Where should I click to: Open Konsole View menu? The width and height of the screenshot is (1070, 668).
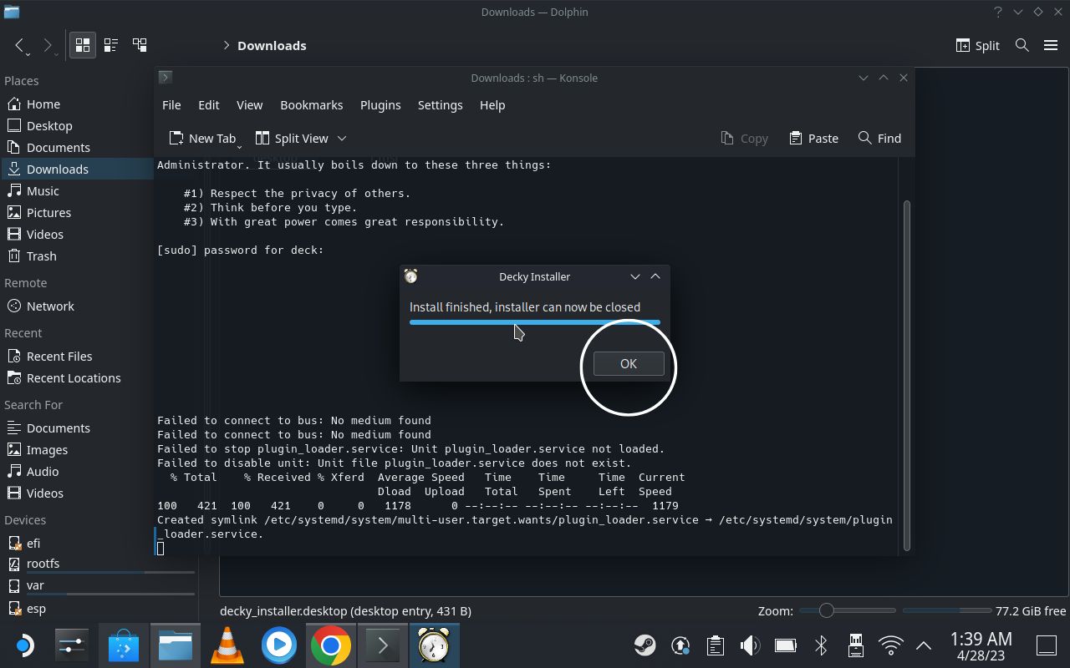249,104
